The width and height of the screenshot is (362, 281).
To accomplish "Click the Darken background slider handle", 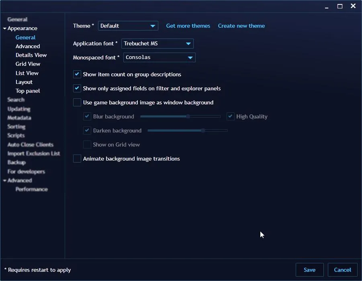I will [203, 130].
